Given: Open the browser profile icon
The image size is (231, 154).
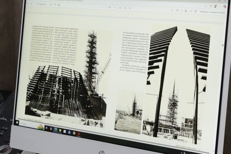Looking at the screenshot, I should (216, 6).
